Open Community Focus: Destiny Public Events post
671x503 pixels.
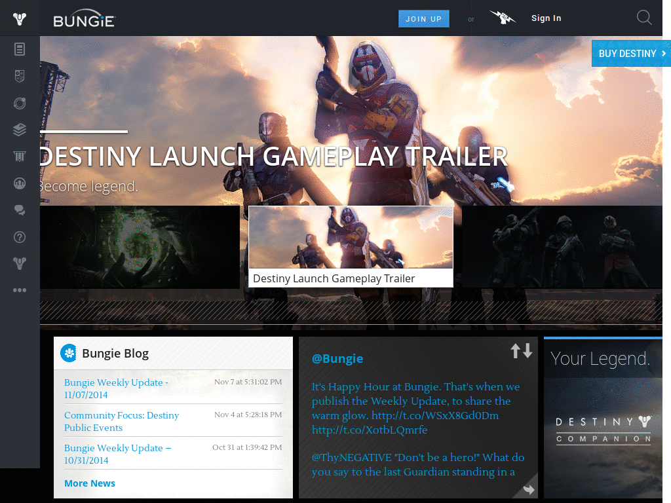(121, 421)
